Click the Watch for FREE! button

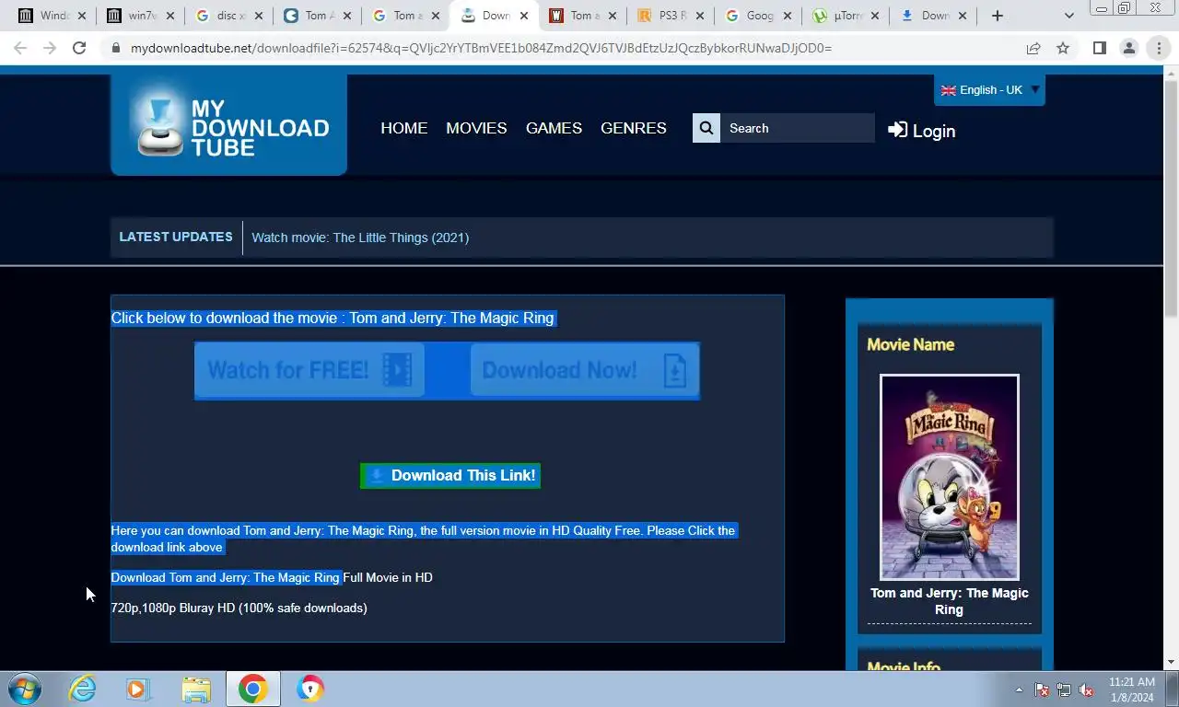(x=309, y=370)
